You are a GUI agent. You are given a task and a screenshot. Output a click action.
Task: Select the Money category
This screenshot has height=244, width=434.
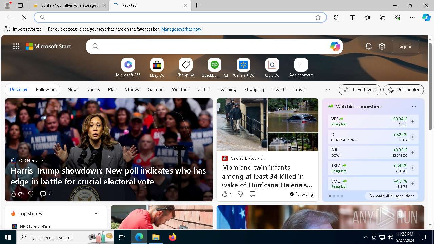(132, 90)
